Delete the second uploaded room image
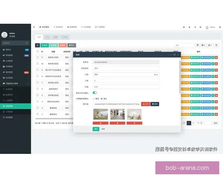223x178 pixels. coord(117,123)
